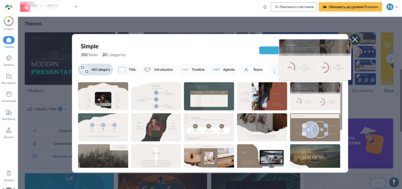402x189 pixels.
Task: Open the woman with laptop slide
Action: (156, 127)
